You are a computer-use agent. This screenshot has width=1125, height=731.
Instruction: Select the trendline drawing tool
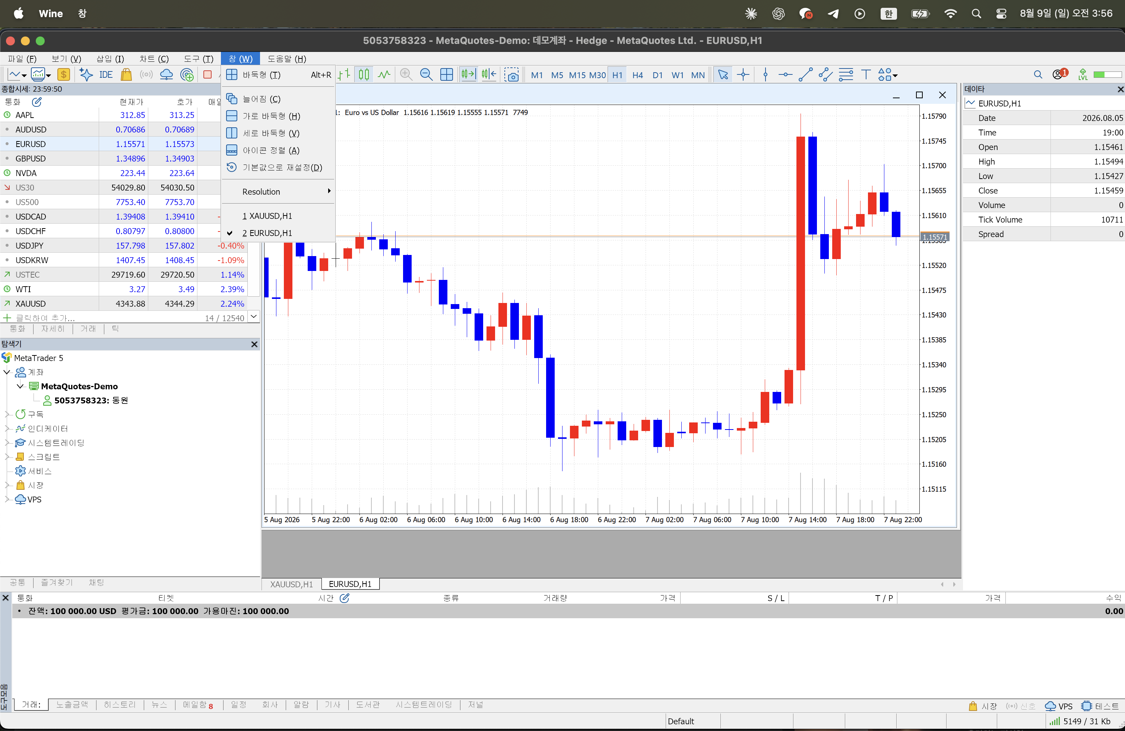805,74
